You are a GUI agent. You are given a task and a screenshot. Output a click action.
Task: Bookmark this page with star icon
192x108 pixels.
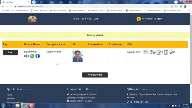[x=176, y=7]
